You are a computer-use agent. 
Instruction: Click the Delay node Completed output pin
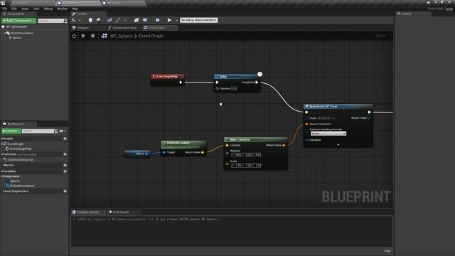click(257, 82)
